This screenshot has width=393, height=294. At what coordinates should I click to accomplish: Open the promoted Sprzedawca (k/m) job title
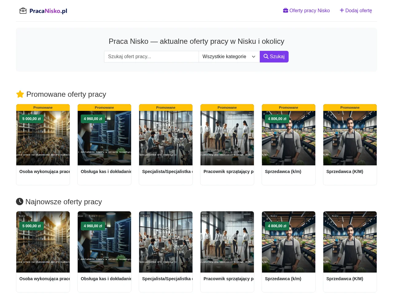pyautogui.click(x=283, y=171)
